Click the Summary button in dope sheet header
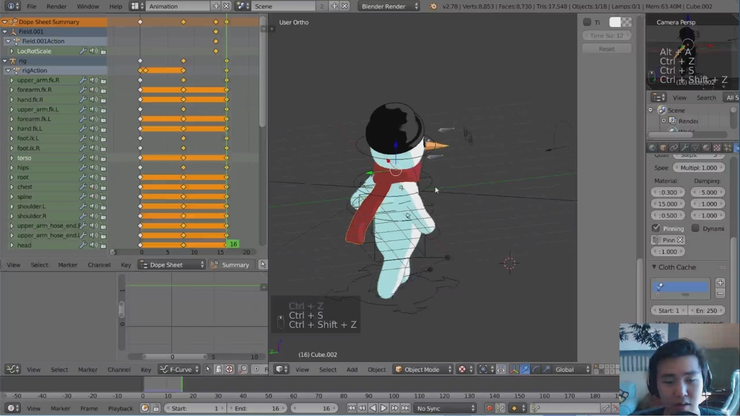 point(231,265)
